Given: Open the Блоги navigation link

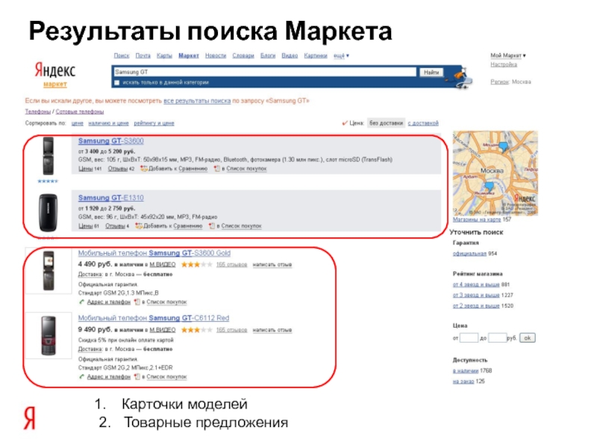Looking at the screenshot, I should pos(268,55).
